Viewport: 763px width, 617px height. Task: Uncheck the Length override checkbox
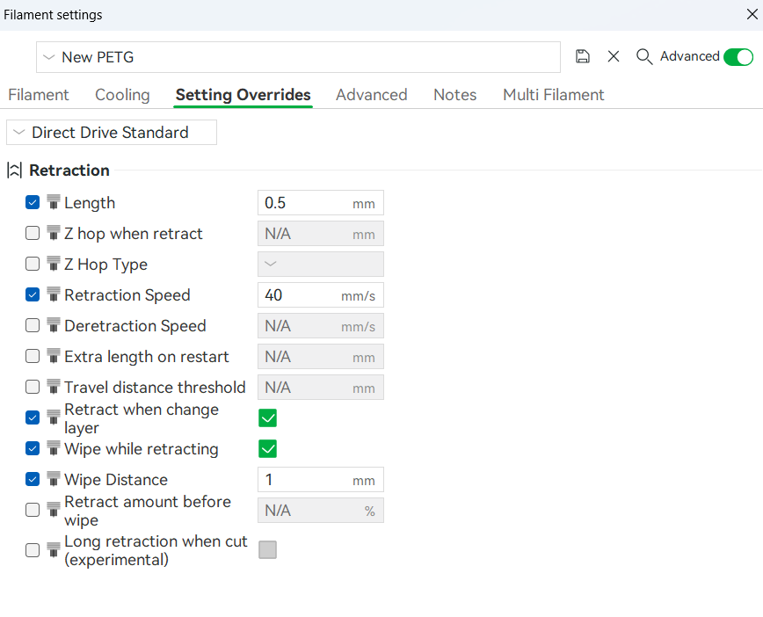point(33,202)
